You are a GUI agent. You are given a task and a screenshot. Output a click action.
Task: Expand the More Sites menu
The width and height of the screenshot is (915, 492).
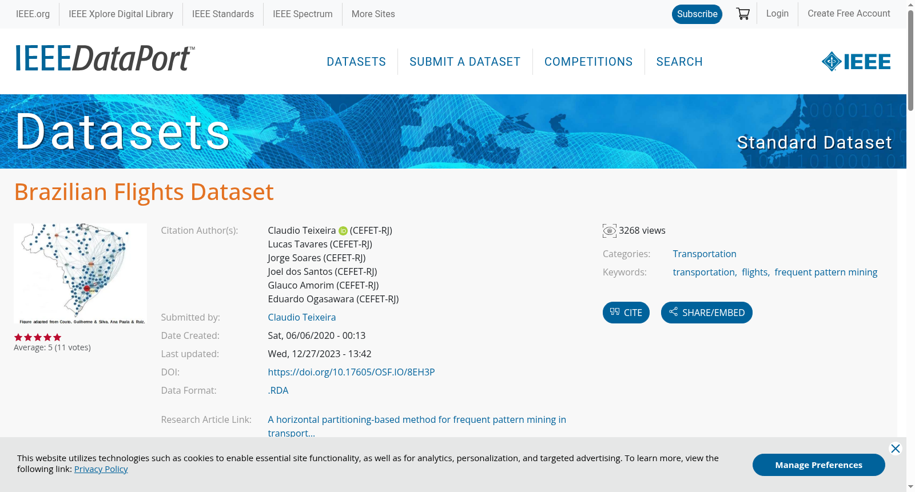tap(373, 14)
